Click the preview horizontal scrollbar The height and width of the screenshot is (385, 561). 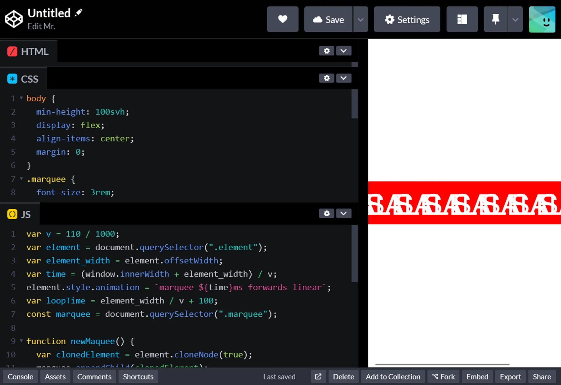tap(442, 364)
